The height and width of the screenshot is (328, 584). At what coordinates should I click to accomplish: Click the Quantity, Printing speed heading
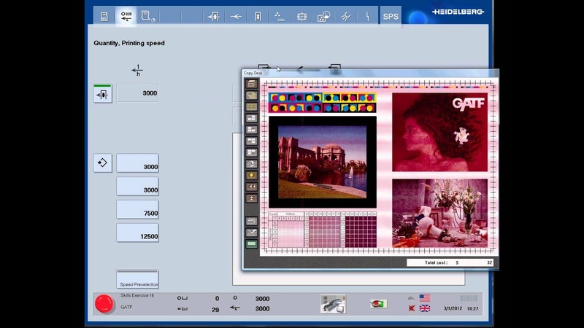[129, 43]
